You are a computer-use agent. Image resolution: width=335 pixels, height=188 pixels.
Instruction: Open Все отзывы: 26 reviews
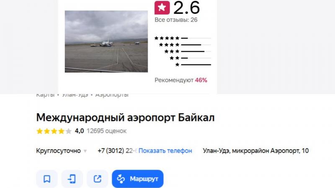click(x=176, y=20)
